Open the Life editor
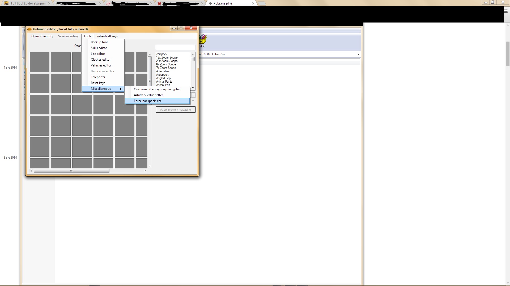Screen dimensions: 510x286 coord(103,54)
